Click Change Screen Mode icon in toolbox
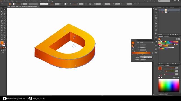Viewport: 181px width, 101px height. pos(3,52)
